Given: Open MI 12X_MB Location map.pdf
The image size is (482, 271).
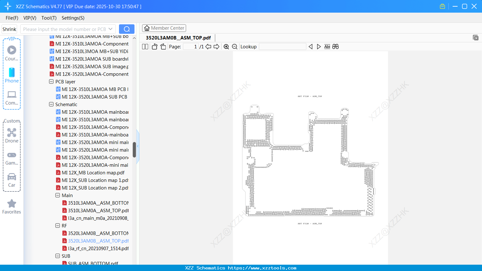Looking at the screenshot, I should 90,172.
